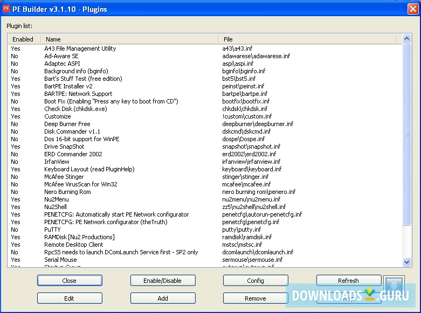Select the Adaptec ASPI row
The image size is (421, 313).
(62, 64)
